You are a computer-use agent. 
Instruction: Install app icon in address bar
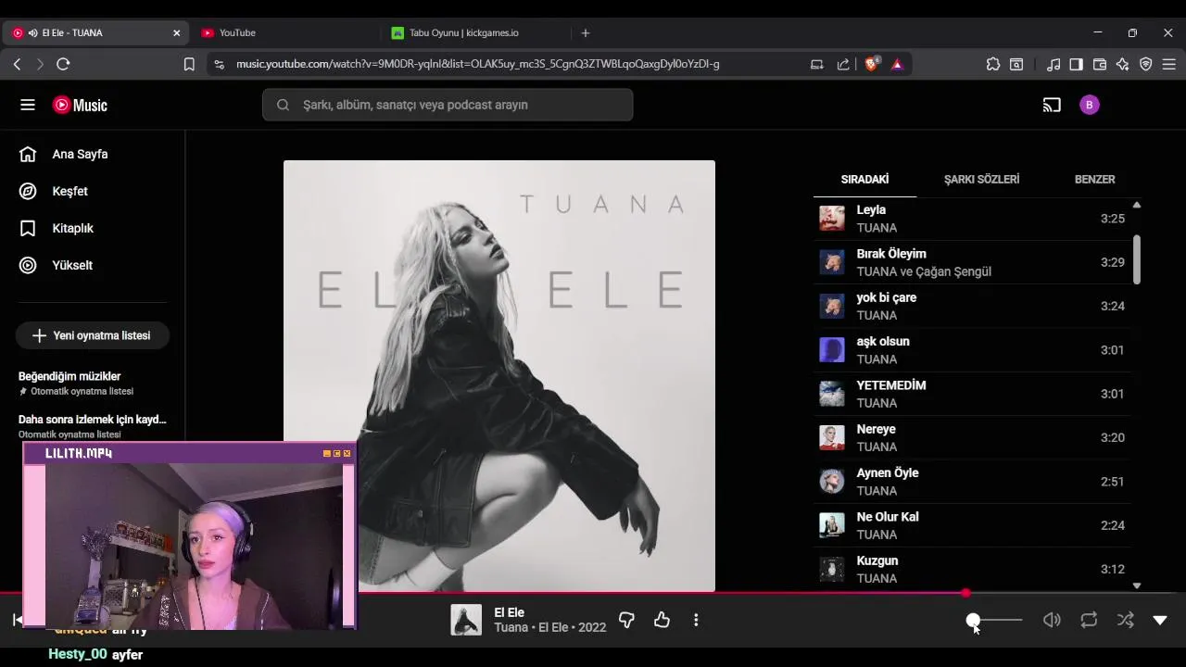pyautogui.click(x=817, y=64)
